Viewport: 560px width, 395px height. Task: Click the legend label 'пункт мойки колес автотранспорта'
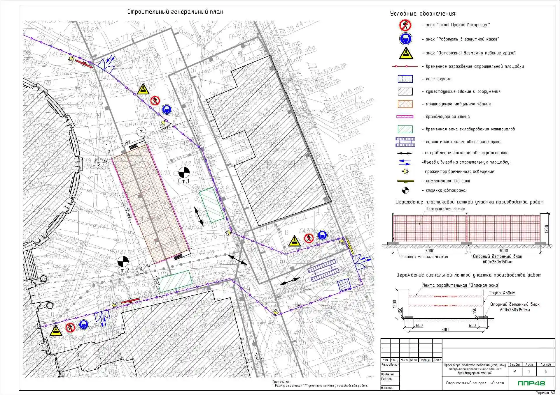[x=463, y=142]
